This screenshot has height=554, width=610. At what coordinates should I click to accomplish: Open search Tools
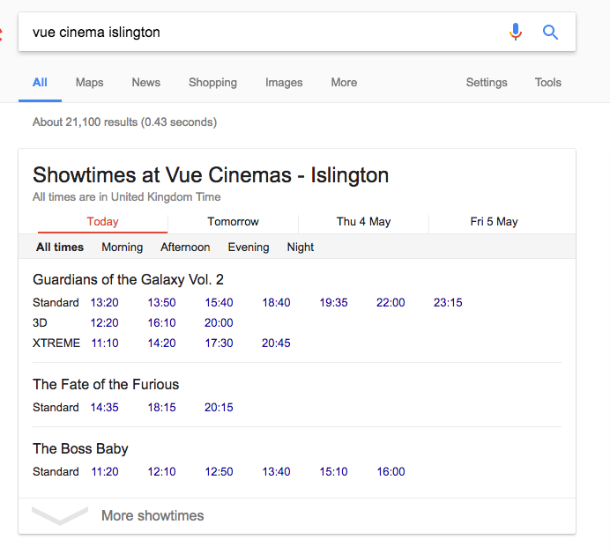pyautogui.click(x=547, y=83)
